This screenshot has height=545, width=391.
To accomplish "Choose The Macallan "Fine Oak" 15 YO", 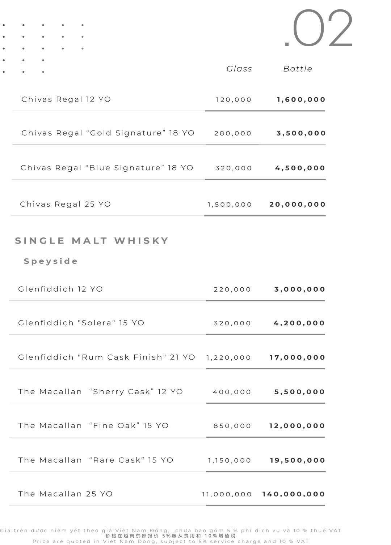I will (93, 426).
